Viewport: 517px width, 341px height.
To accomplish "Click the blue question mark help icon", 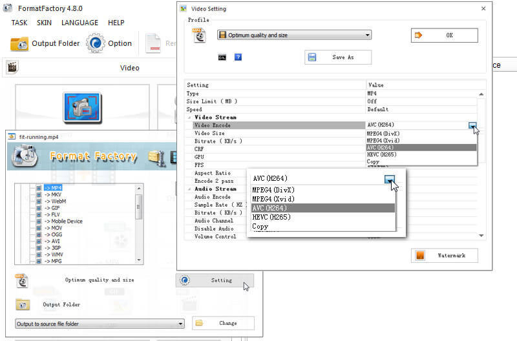I will (x=238, y=57).
